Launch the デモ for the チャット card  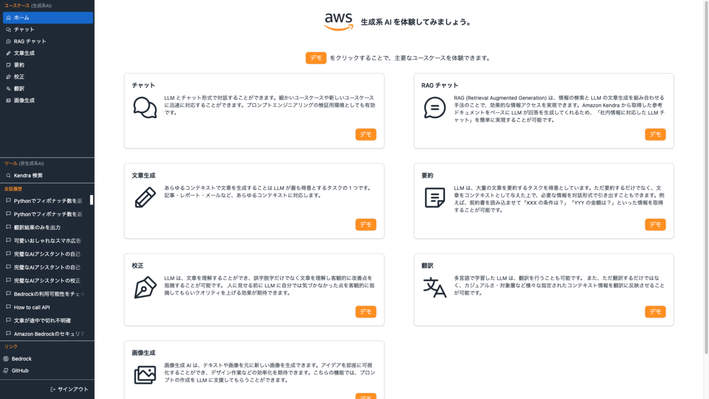point(366,134)
